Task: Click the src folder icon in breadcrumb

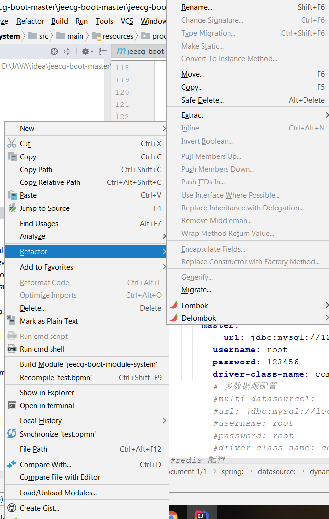Action: (32, 36)
